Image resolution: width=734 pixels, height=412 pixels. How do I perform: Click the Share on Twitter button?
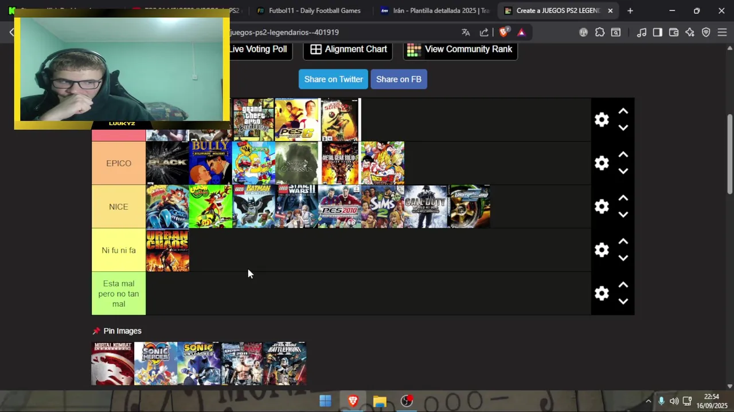coord(333,79)
